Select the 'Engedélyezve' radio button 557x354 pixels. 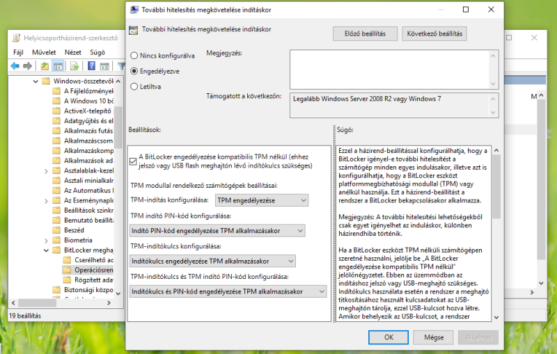coord(134,72)
